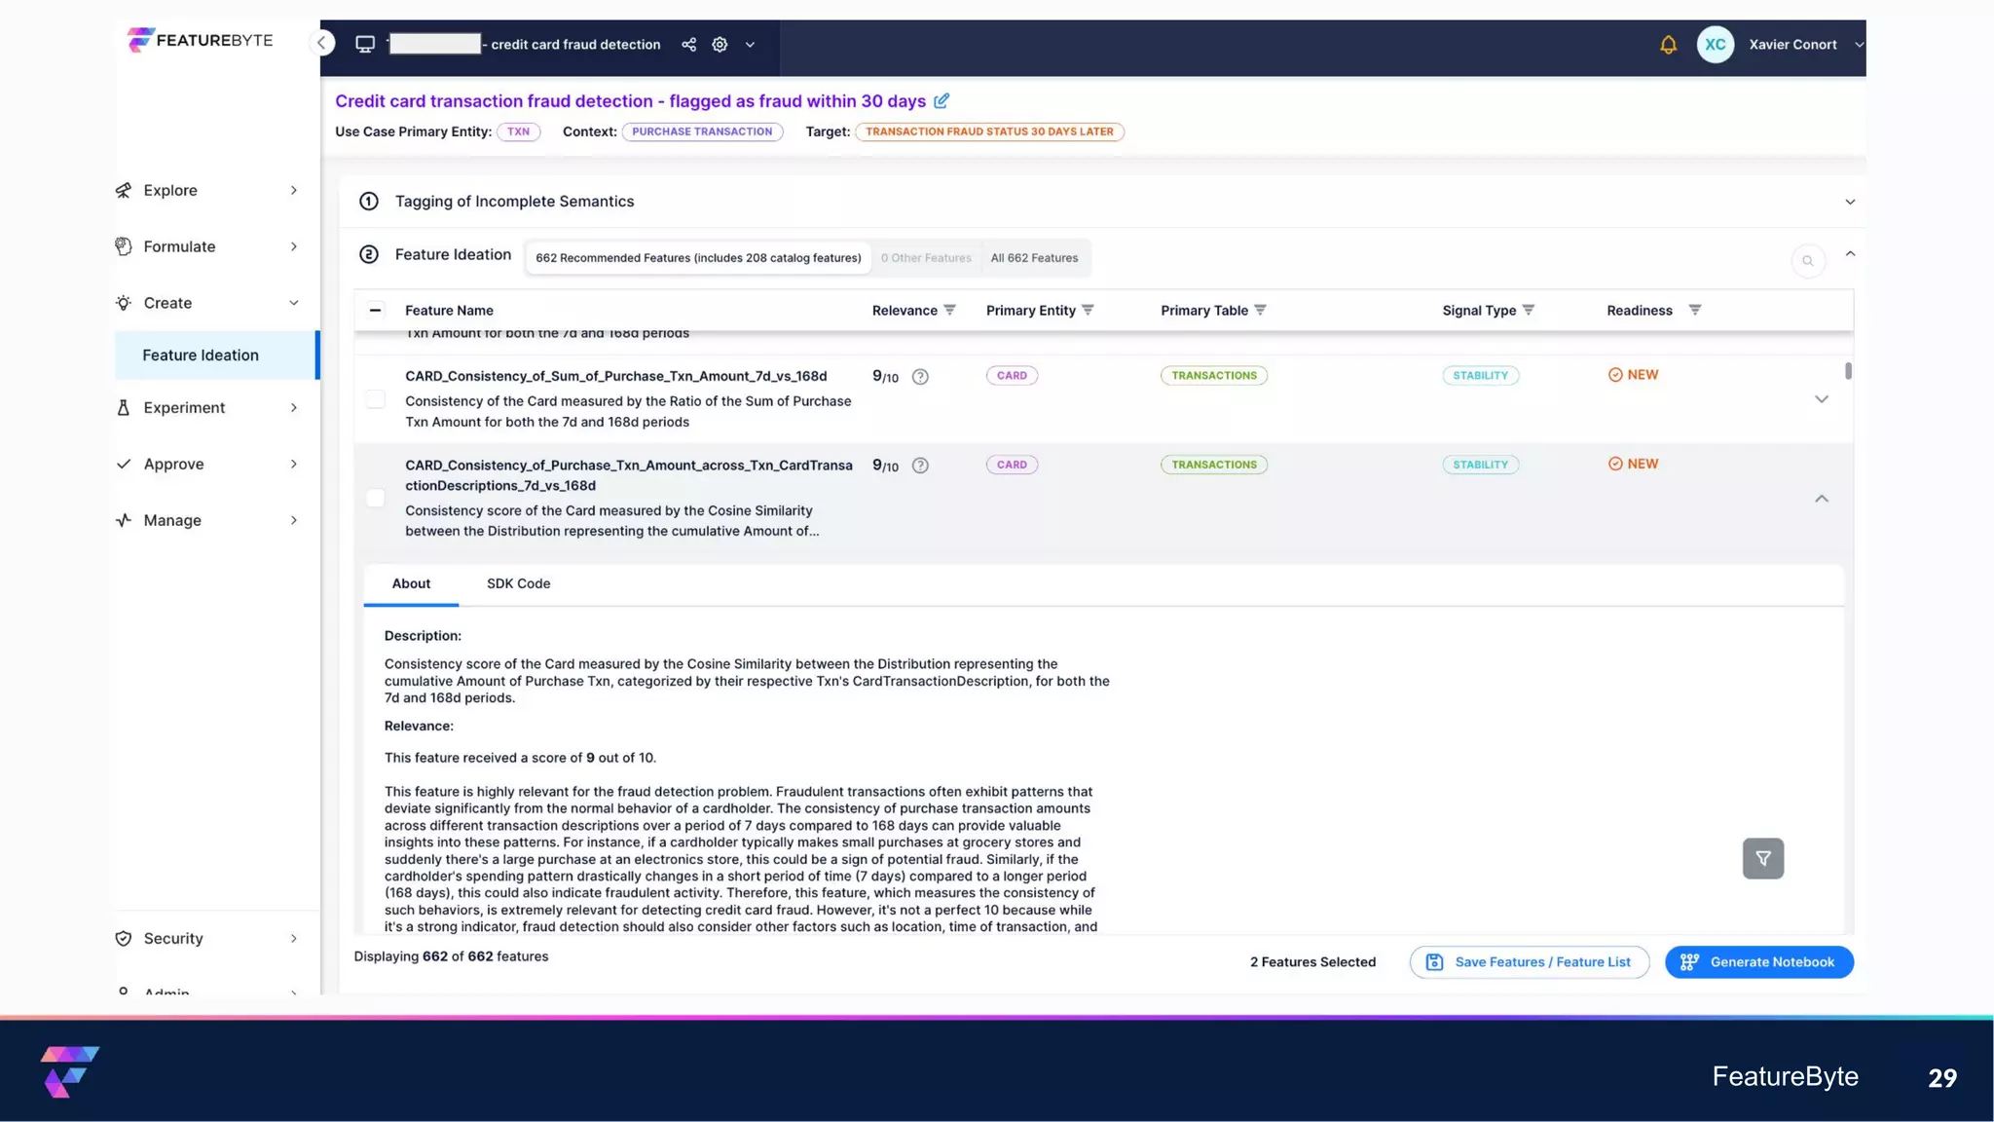Click the Generate Notebook button
The height and width of the screenshot is (1122, 1994).
coord(1758,962)
